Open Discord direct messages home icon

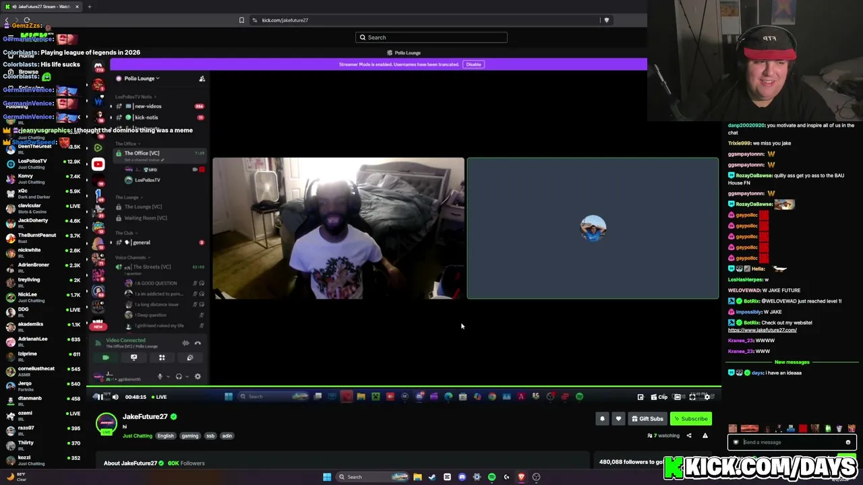tap(98, 66)
